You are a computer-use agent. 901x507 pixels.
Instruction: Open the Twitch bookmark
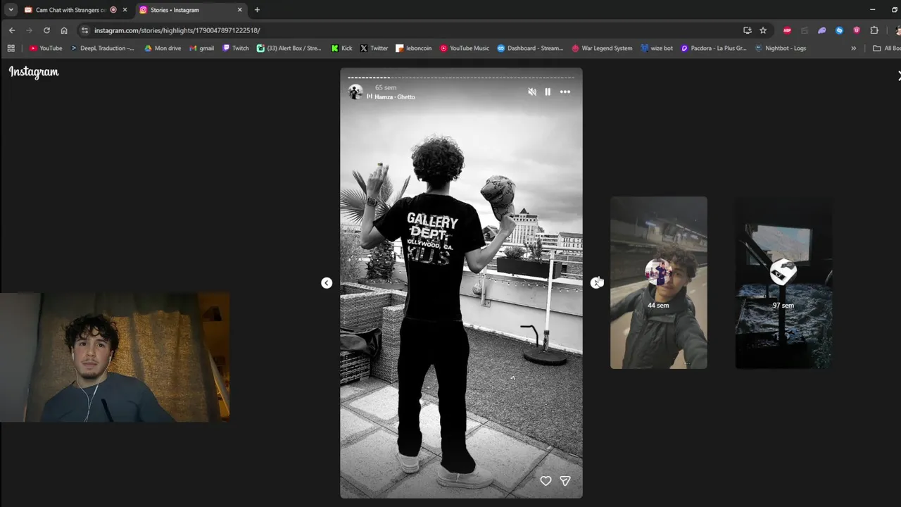[x=235, y=49]
